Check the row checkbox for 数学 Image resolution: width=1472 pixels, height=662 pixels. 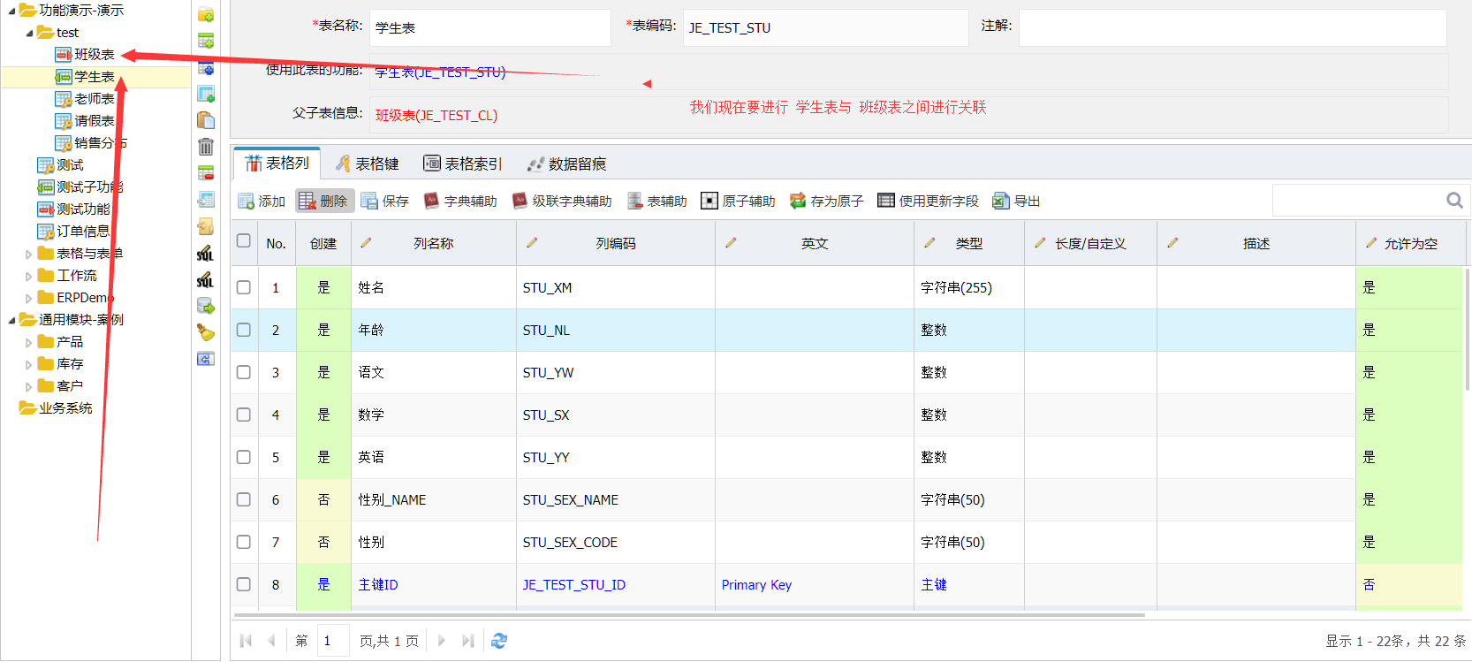tap(244, 415)
